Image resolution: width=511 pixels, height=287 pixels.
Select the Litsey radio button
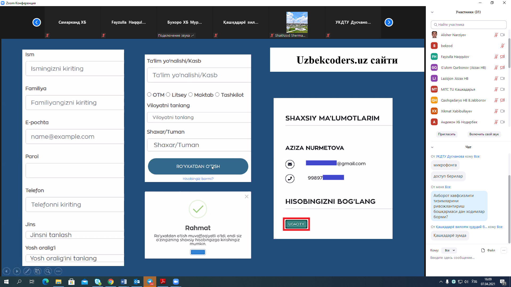pyautogui.click(x=168, y=95)
